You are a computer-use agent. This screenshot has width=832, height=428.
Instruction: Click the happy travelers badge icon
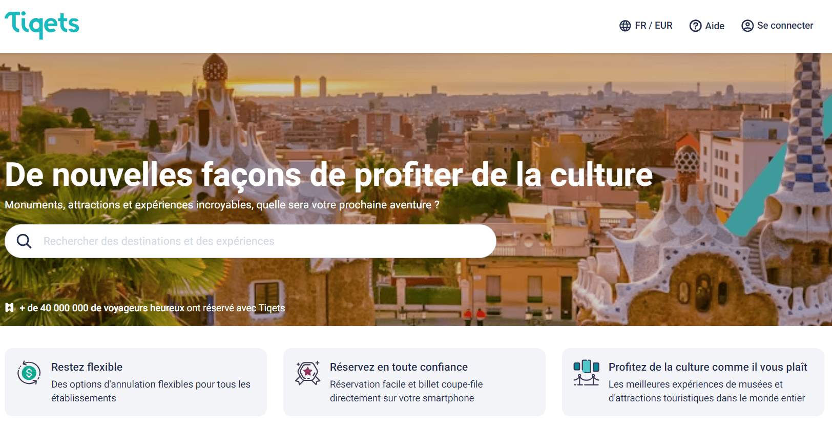tap(10, 308)
